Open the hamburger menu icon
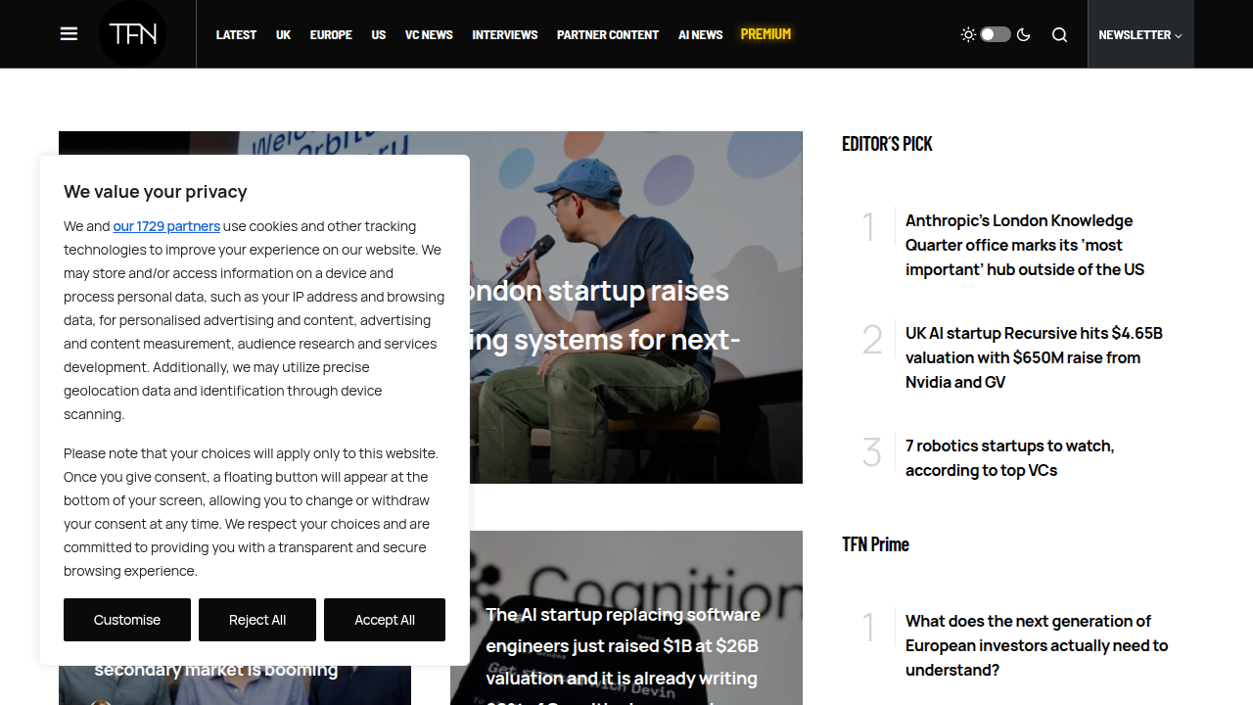 pyautogui.click(x=69, y=34)
